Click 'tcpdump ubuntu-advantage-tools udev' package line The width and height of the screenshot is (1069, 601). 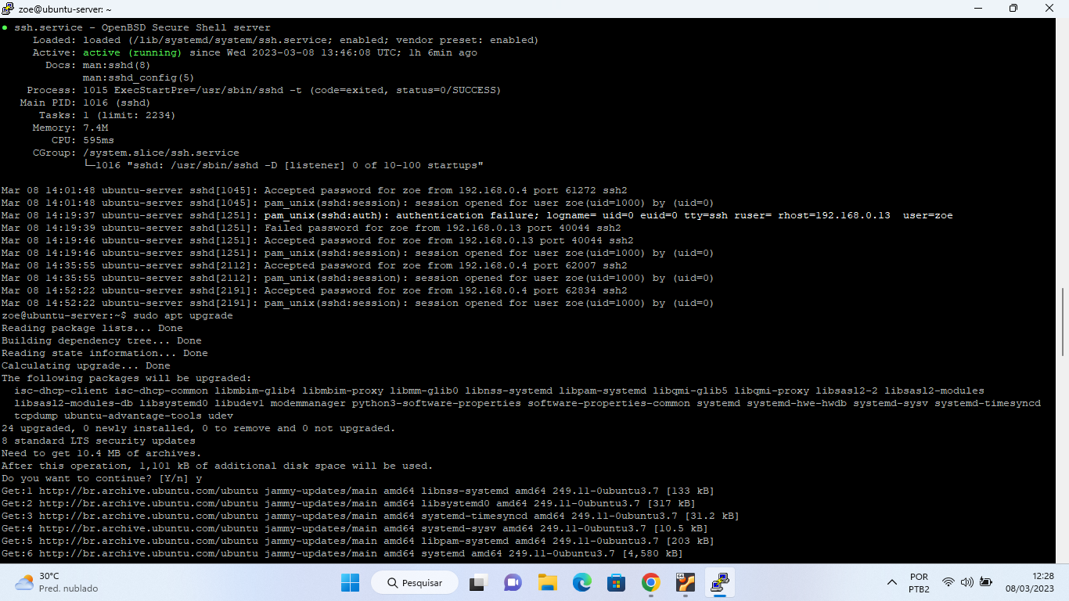(124, 416)
